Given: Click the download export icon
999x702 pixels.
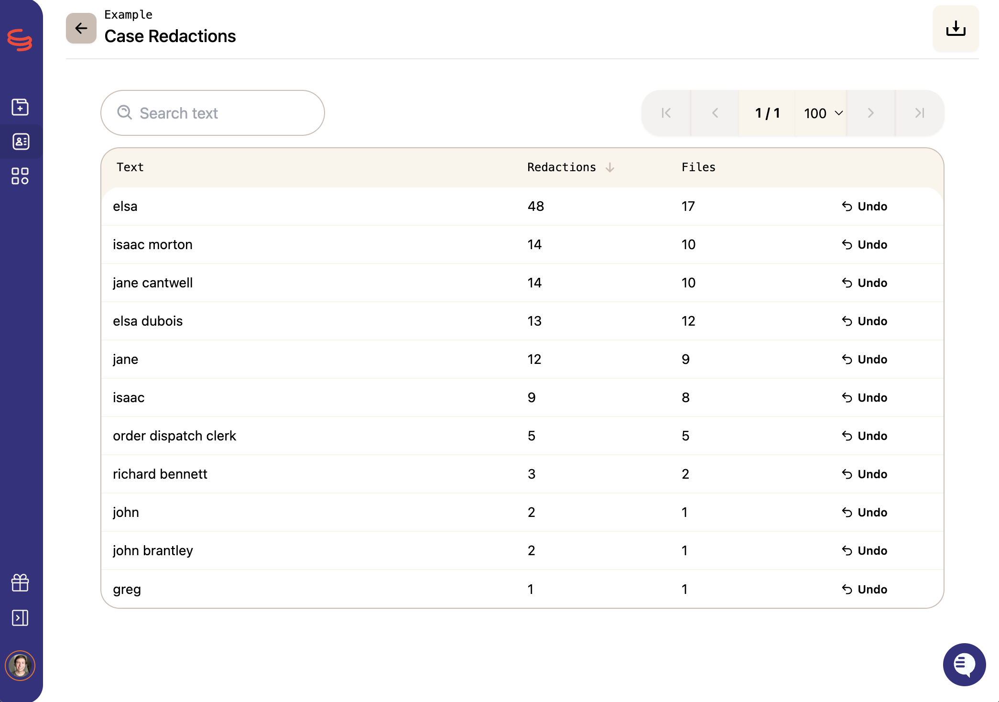Looking at the screenshot, I should (956, 28).
